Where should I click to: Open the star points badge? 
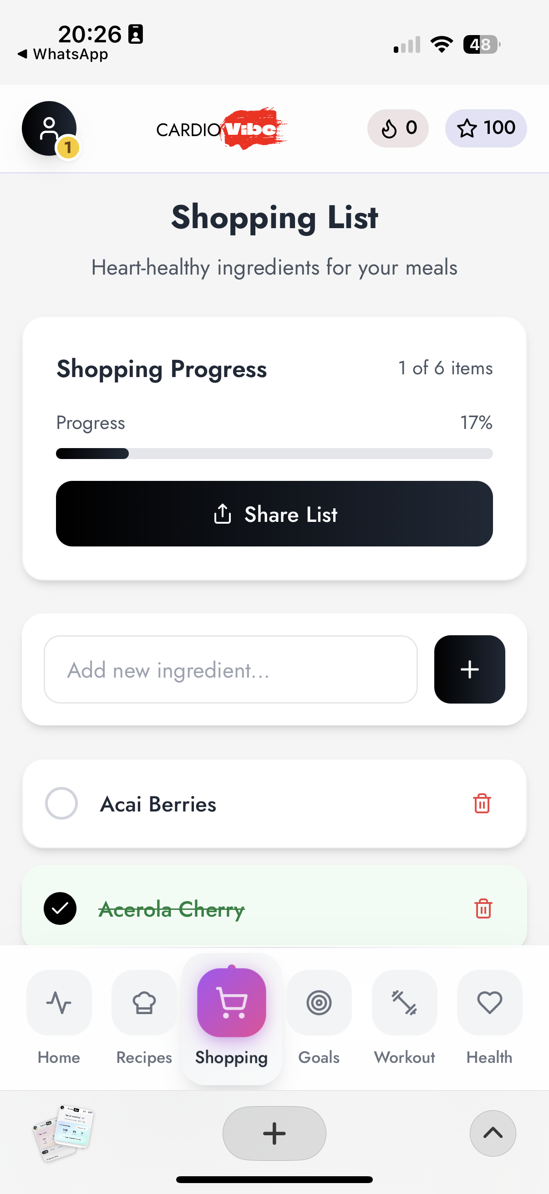[x=486, y=128]
